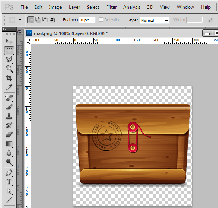
Task: Enable Intersect with selection mode
Action: click(52, 20)
